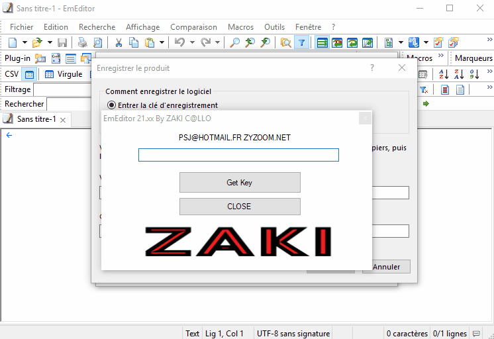Click the second Plug-in toolbar icon
This screenshot has height=339, width=494.
tap(56, 58)
